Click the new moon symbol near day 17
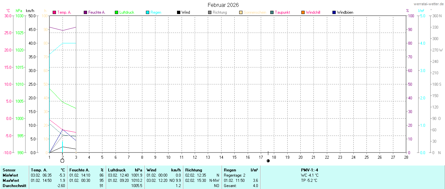Screen dimensions: 445x189 pos(268,161)
